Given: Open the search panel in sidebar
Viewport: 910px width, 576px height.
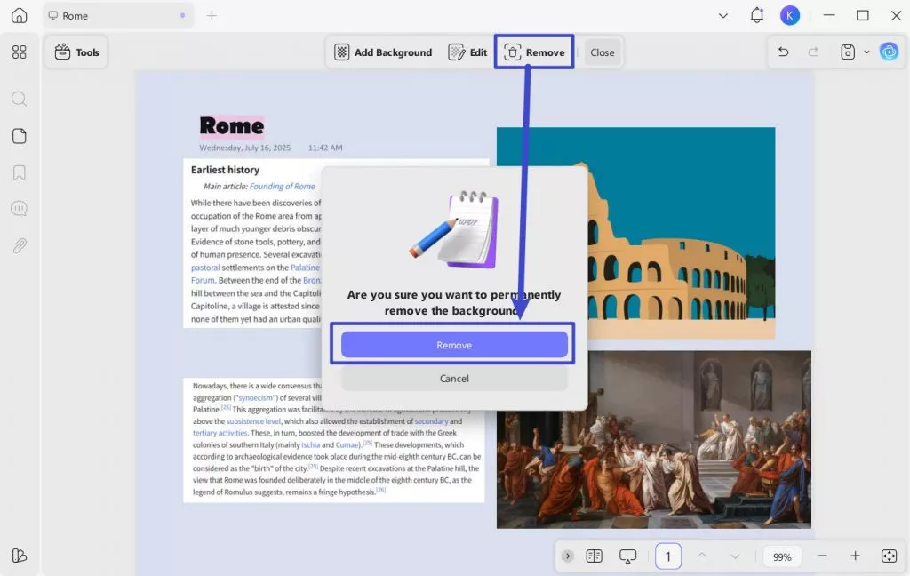Looking at the screenshot, I should pos(20,99).
